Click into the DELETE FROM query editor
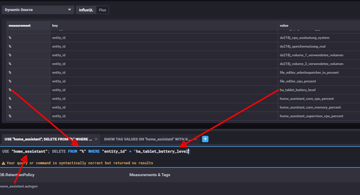 click(180, 151)
